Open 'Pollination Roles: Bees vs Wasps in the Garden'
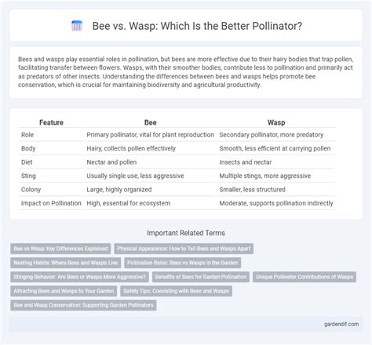Image resolution: width=372 pixels, height=345 pixels. [x=183, y=263]
